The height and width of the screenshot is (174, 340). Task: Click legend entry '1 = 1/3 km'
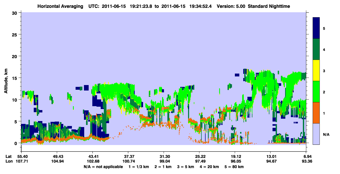pos(139,167)
